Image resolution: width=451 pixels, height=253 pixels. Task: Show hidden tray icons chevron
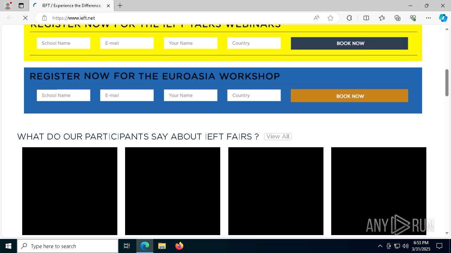[380, 246]
